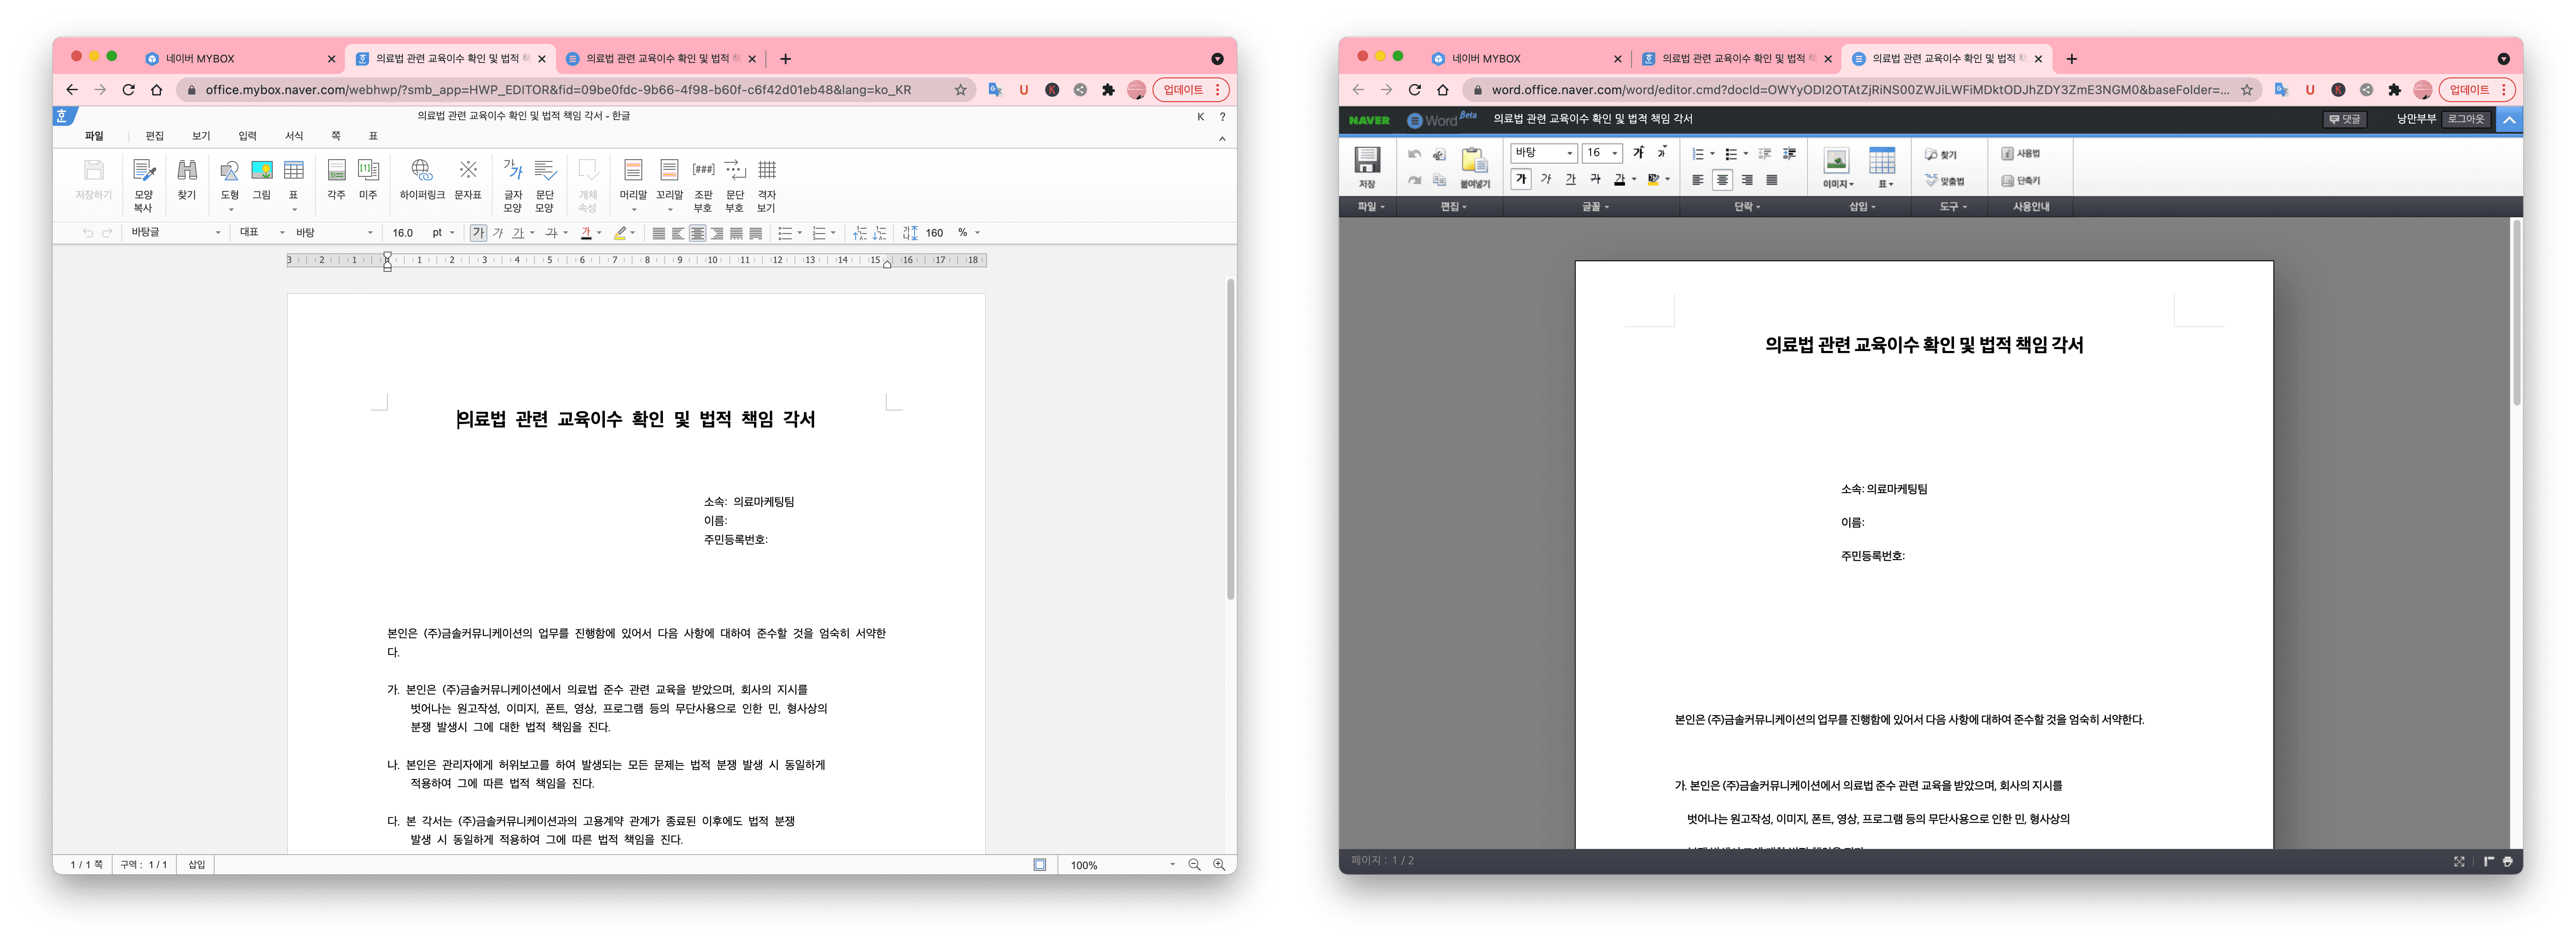Image resolution: width=2576 pixels, height=943 pixels.
Task: Open 입력 menu in Hangul editor
Action: 247,136
